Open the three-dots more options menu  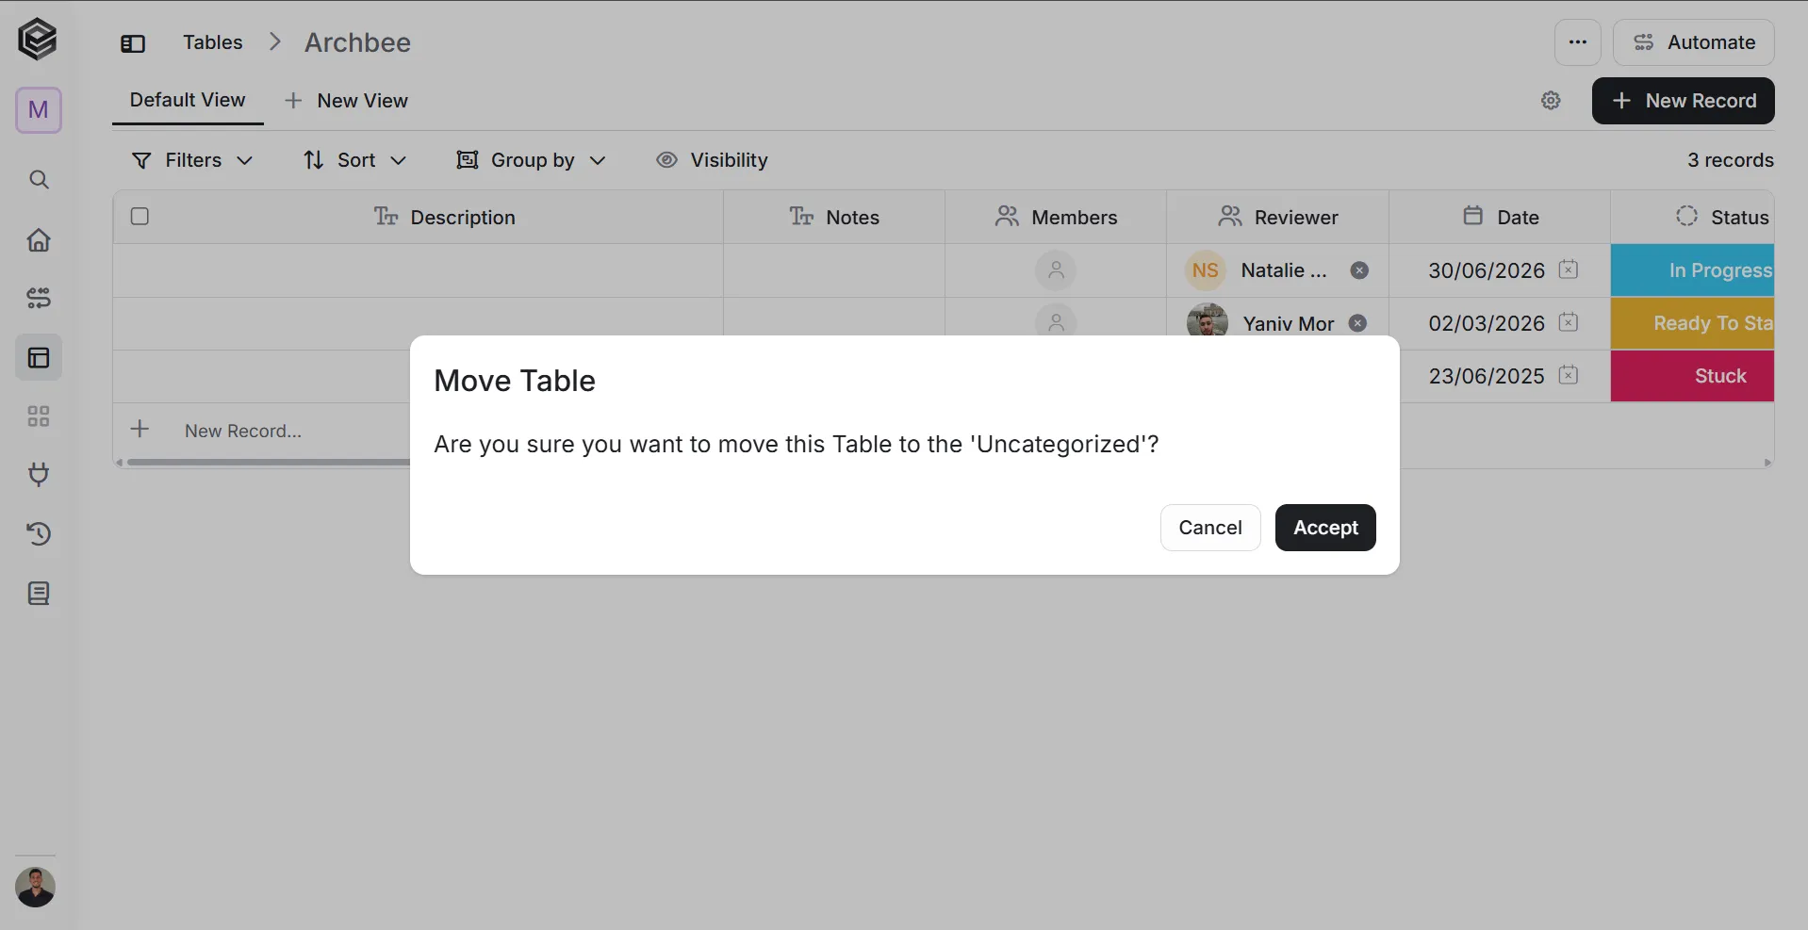tap(1578, 42)
